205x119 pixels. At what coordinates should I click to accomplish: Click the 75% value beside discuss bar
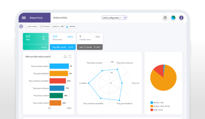point(67,88)
